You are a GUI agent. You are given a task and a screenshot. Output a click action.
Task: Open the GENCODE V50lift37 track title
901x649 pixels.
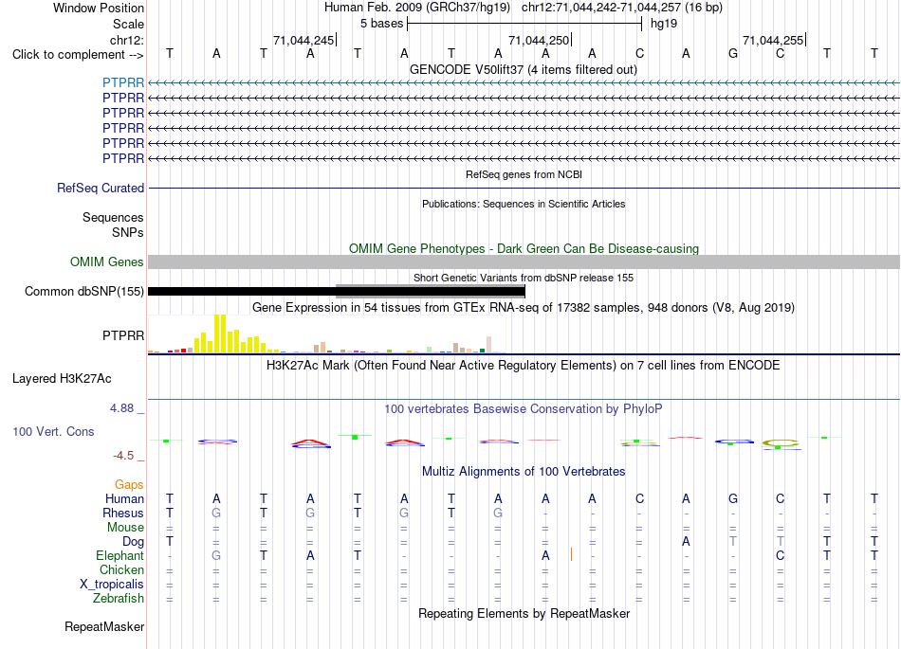[524, 69]
